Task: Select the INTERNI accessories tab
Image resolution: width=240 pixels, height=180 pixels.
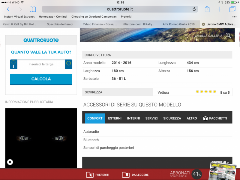Action: (133, 118)
